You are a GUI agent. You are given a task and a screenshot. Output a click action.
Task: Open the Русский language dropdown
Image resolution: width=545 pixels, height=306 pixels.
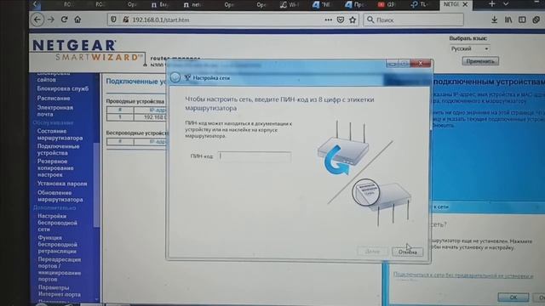[x=469, y=48]
